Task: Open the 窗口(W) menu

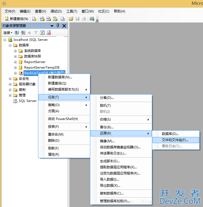Action: click(x=87, y=11)
